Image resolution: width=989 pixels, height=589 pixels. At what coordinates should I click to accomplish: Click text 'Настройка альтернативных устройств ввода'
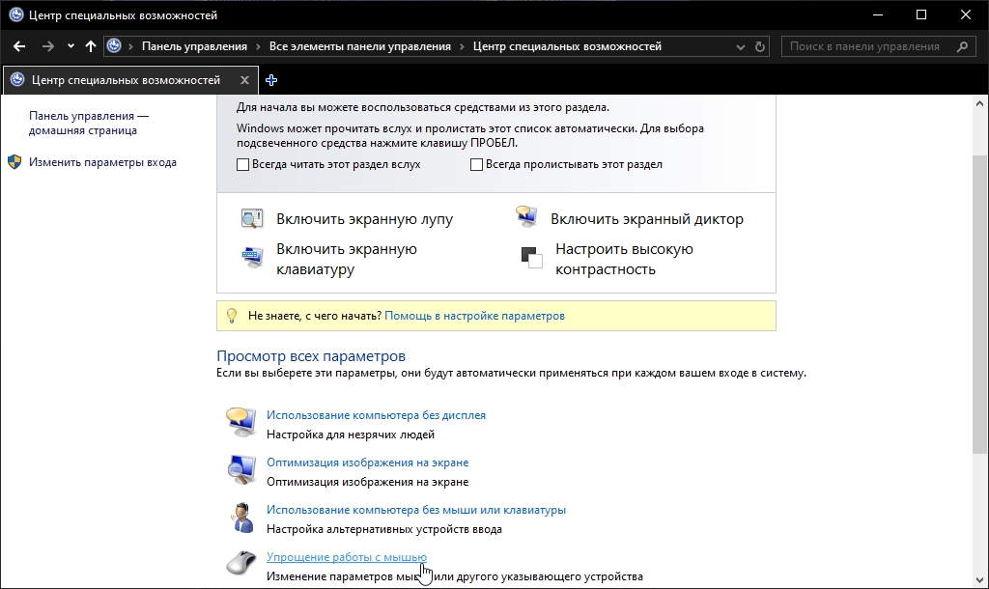[384, 529]
